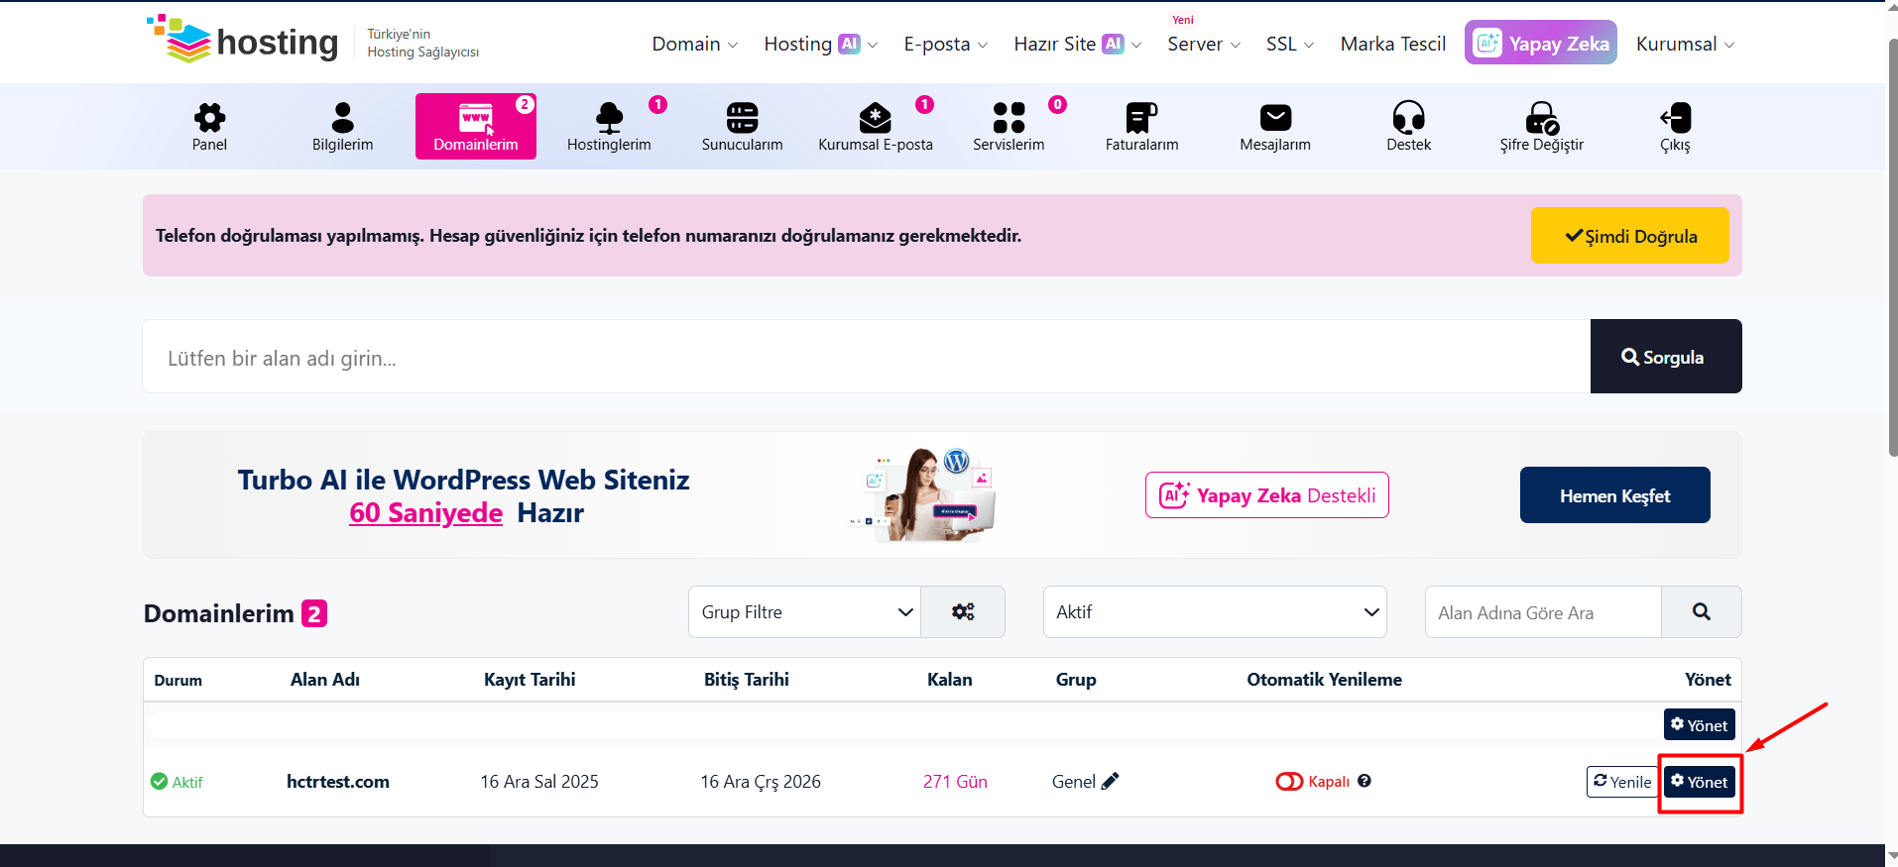Click the page vertical scrollbar
The height and width of the screenshot is (867, 1898).
click(1892, 248)
